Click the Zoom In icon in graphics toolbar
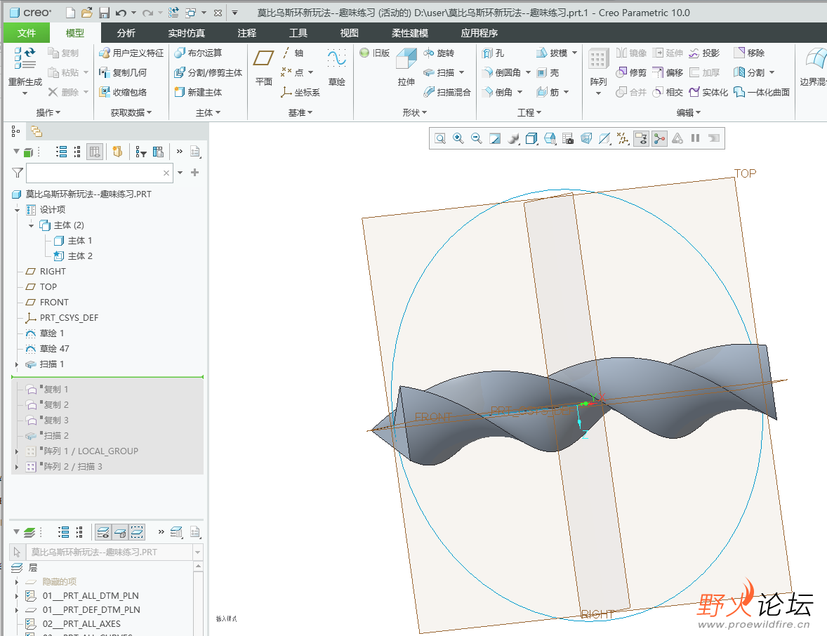 coord(458,139)
